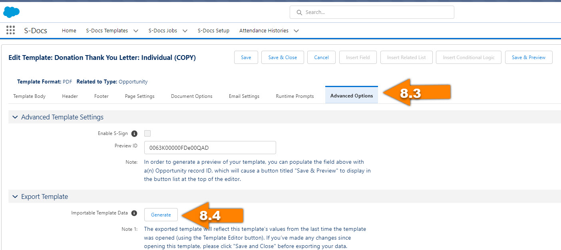Click info icon next to Importable Template Data
This screenshot has height=250, width=561.
pos(134,213)
